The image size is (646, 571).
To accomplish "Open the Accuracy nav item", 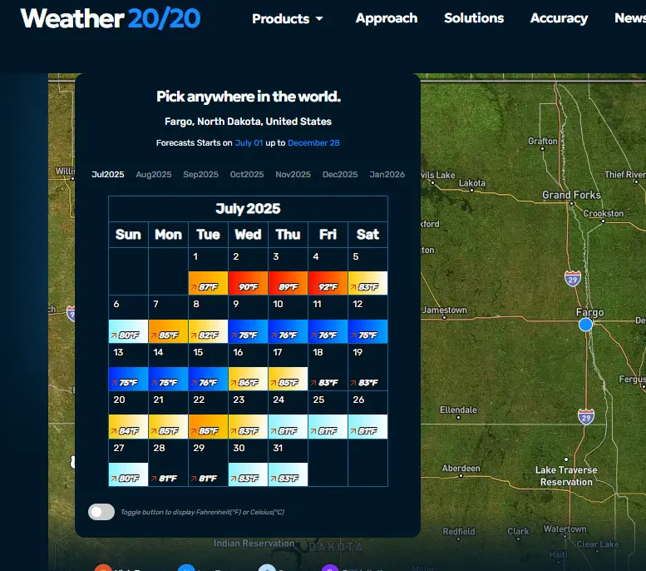I will (559, 18).
